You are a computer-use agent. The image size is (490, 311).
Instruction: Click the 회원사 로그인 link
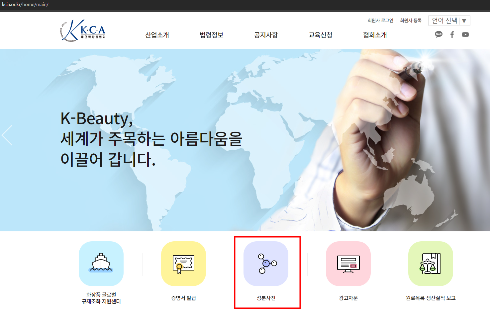[x=380, y=21]
